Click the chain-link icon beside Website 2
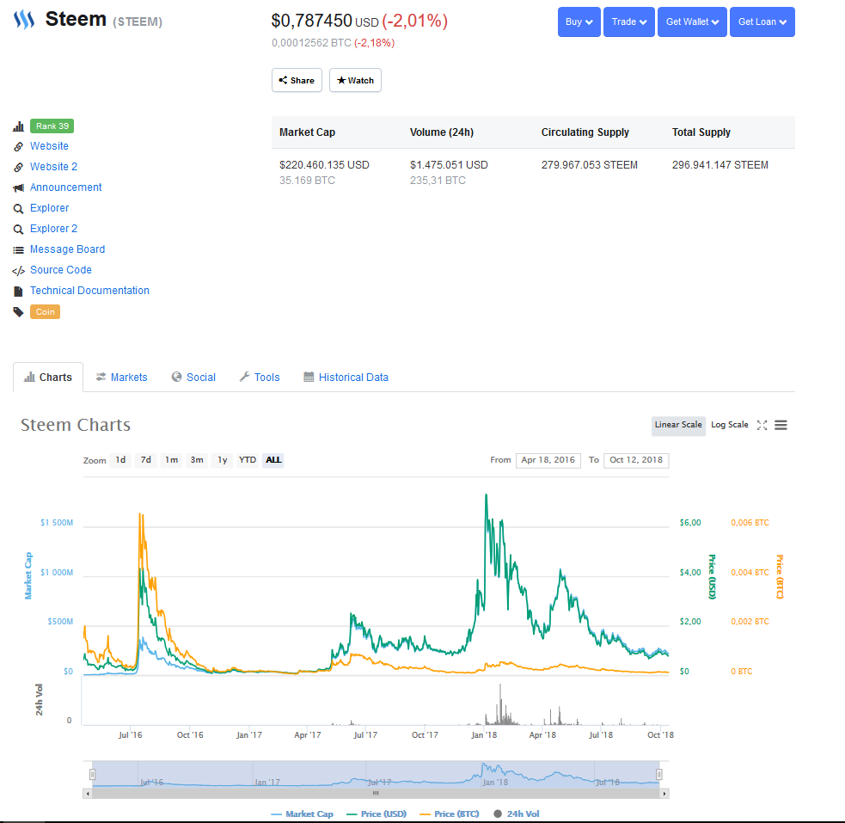845x823 pixels. tap(18, 167)
